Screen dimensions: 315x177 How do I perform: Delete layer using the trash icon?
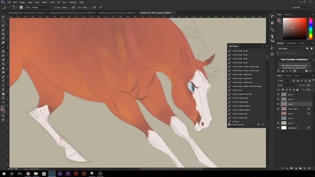[x=309, y=168]
